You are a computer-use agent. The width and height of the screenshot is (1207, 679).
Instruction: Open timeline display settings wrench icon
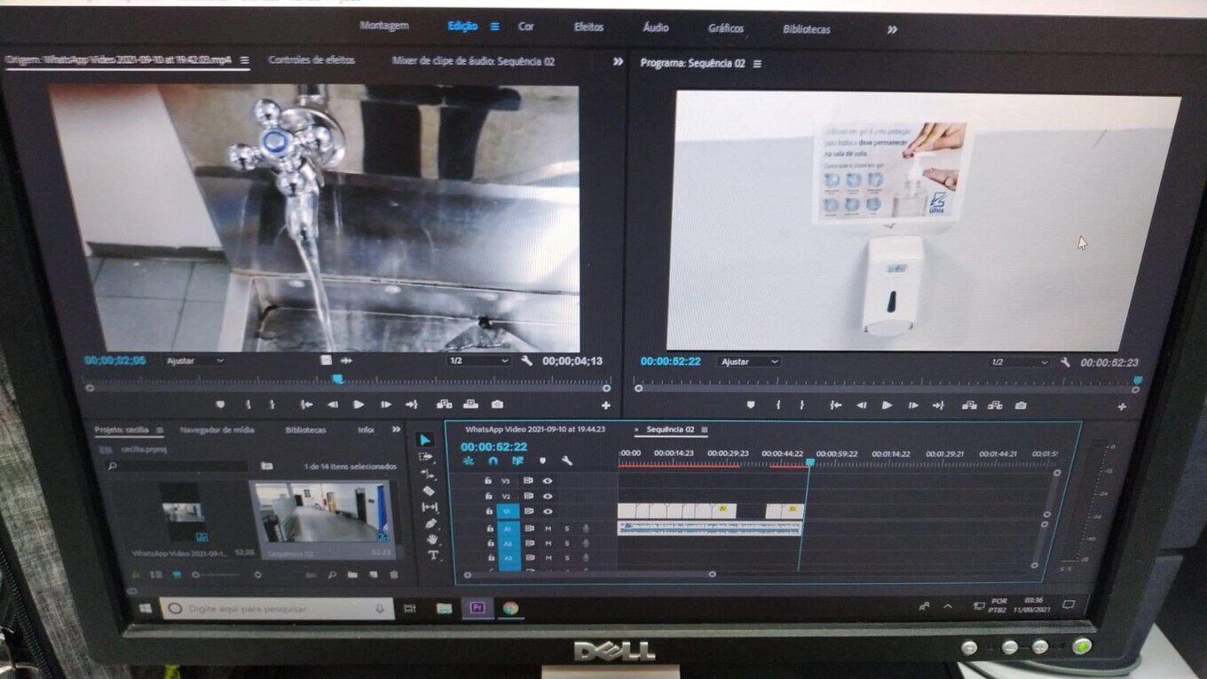[566, 462]
